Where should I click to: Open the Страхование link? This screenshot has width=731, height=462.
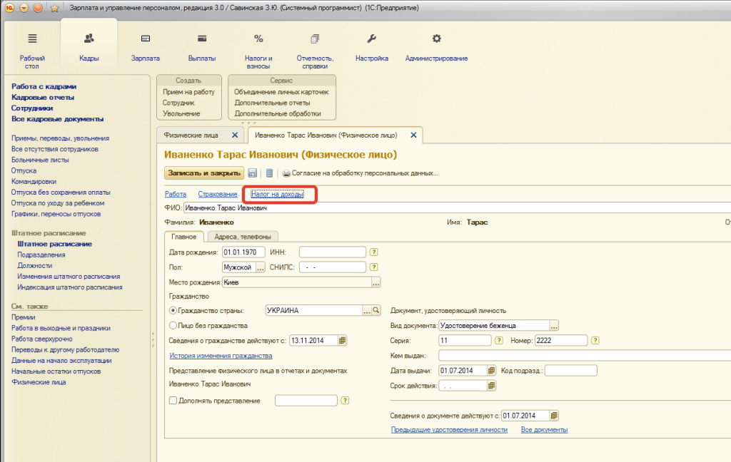point(218,194)
